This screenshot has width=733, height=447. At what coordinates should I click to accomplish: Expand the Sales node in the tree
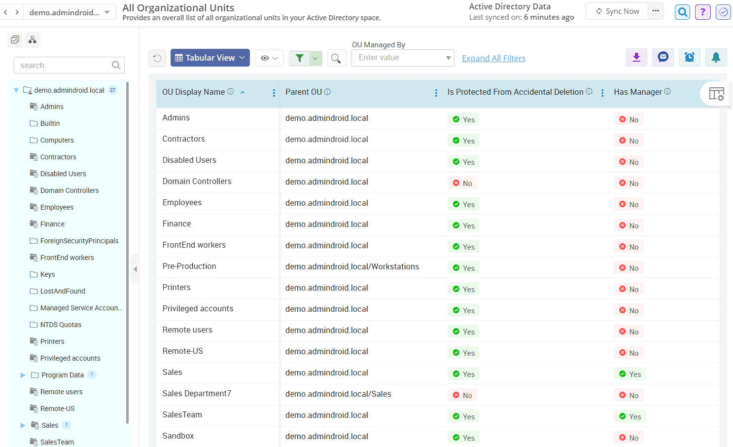pyautogui.click(x=22, y=425)
